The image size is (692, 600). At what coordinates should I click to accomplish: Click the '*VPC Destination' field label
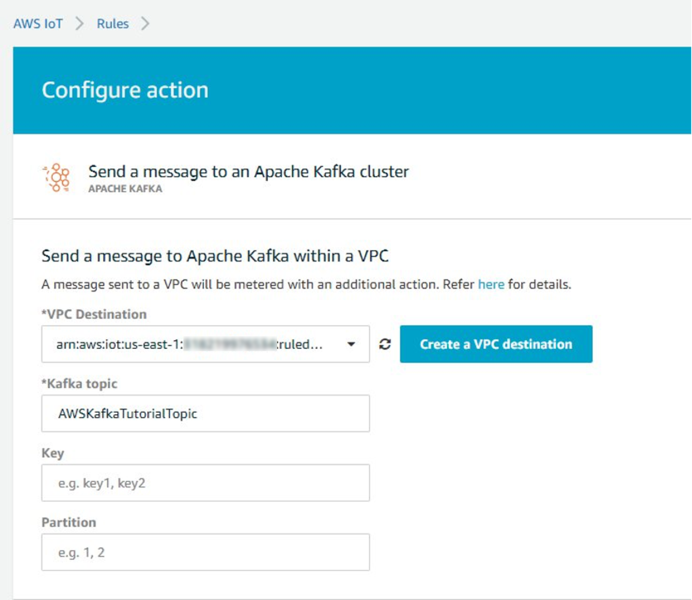(x=94, y=314)
